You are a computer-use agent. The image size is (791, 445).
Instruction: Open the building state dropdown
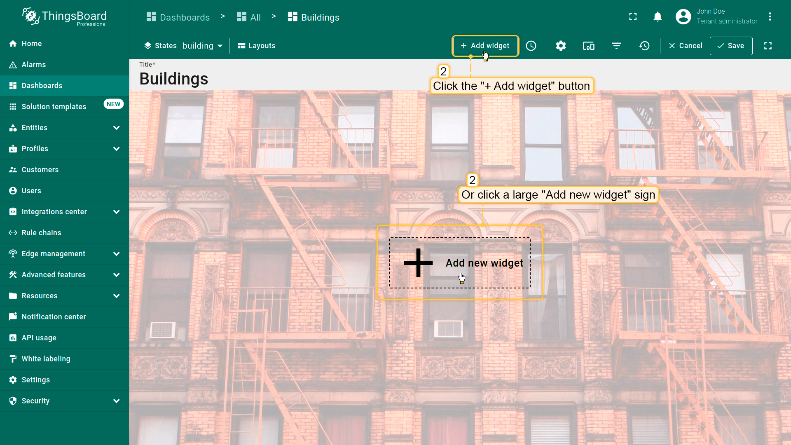click(x=202, y=46)
